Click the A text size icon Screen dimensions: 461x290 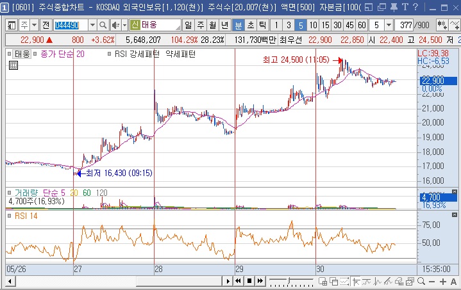point(454,282)
